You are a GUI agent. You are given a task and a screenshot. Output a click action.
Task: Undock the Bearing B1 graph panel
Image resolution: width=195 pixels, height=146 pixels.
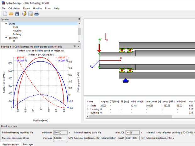pyautogui.click(x=75, y=46)
